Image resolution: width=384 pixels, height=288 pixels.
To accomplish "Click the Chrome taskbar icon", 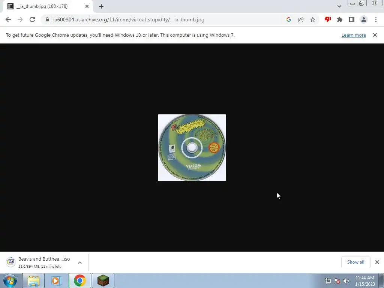I will click(x=79, y=280).
